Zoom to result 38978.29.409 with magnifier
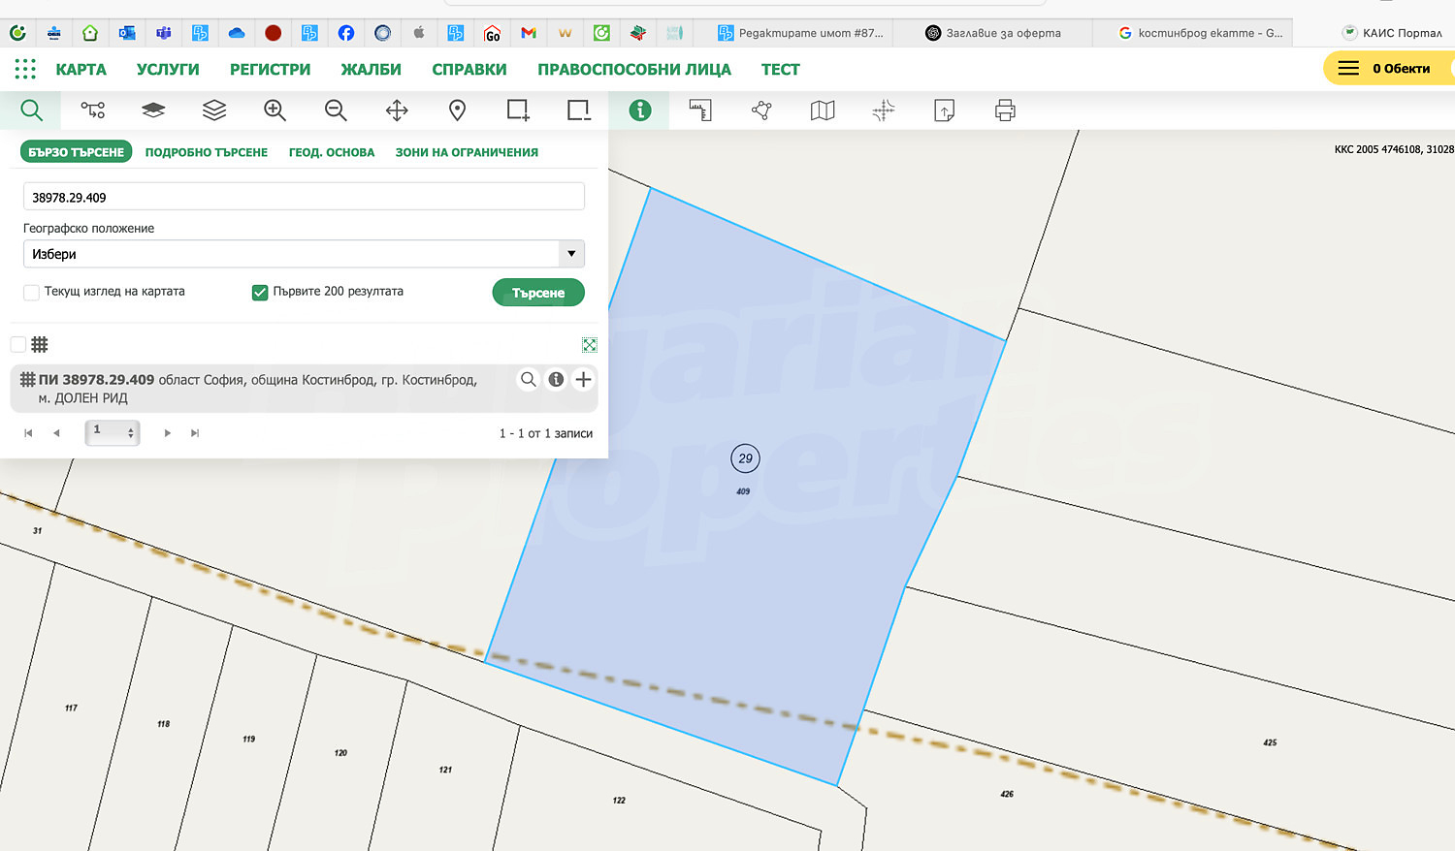This screenshot has width=1455, height=851. click(529, 379)
